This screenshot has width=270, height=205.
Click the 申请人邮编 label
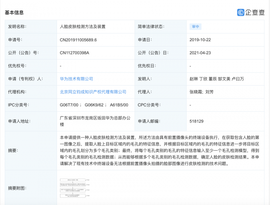[x=149, y=122]
